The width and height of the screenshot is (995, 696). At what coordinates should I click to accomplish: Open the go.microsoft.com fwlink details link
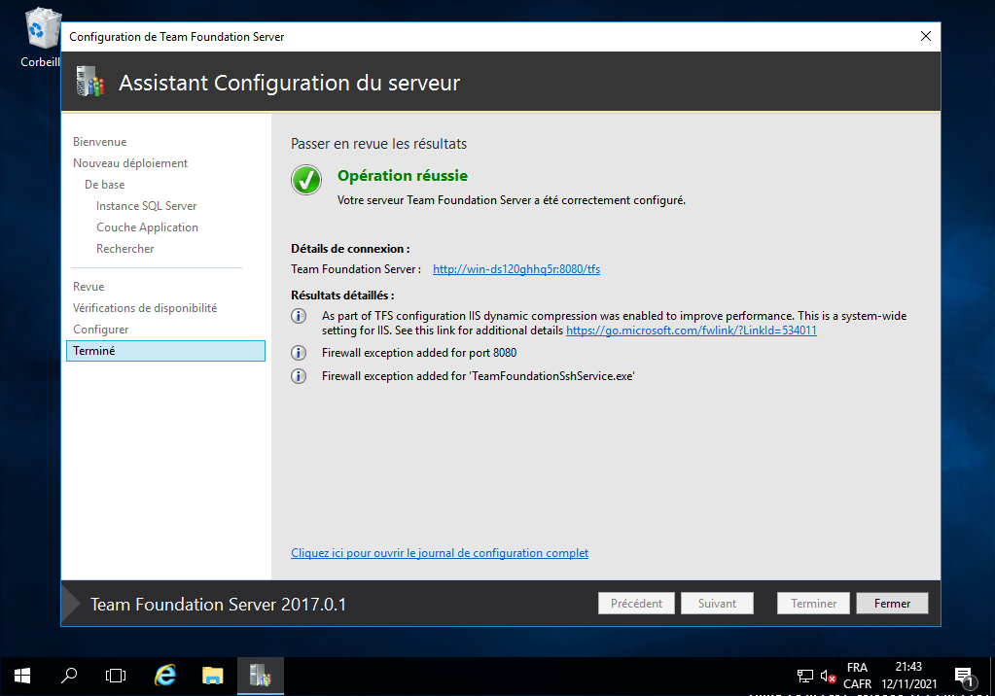691,331
